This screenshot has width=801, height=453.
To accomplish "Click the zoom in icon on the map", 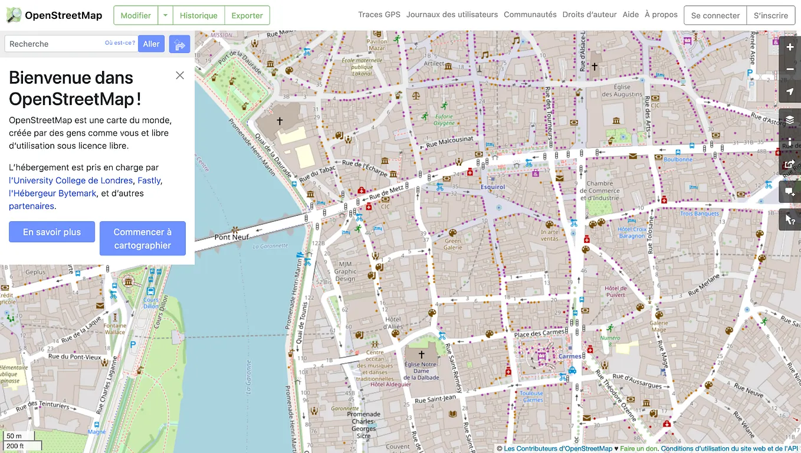I will (x=789, y=47).
